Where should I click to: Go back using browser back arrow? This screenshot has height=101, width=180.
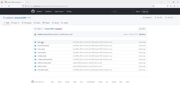(x=2, y=6)
